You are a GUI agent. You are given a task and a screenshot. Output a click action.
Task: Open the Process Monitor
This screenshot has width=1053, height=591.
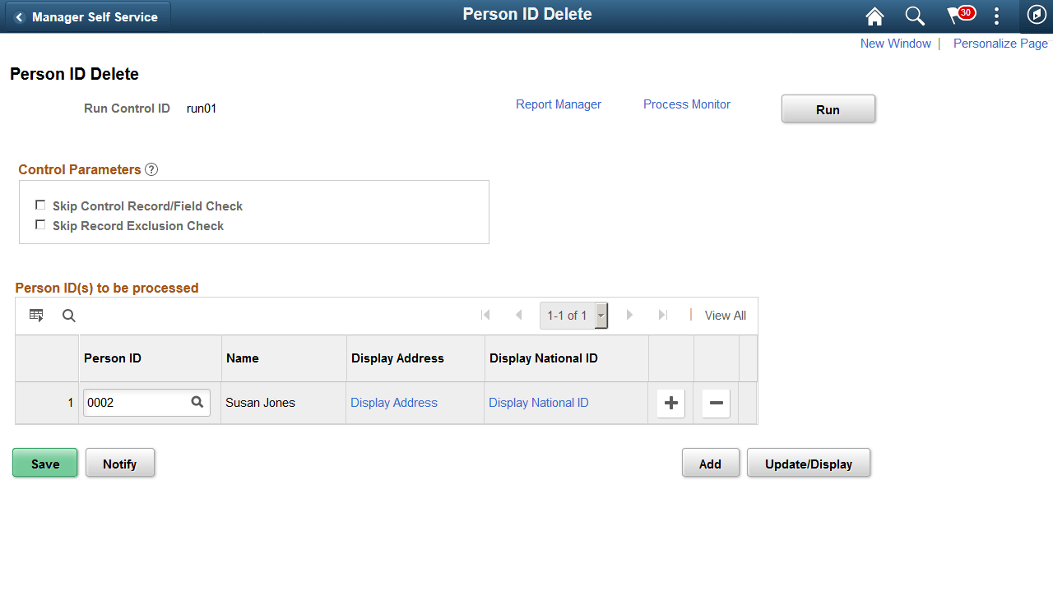tap(686, 104)
